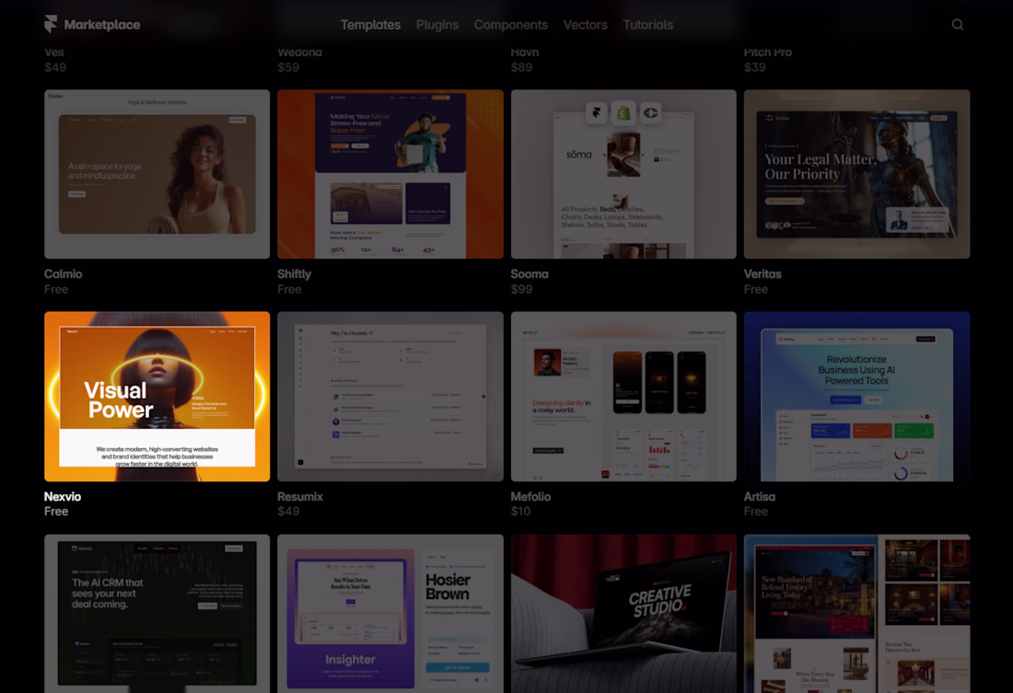The width and height of the screenshot is (1013, 693).
Task: Click the Shopify icon in Sooma preview
Action: (623, 113)
